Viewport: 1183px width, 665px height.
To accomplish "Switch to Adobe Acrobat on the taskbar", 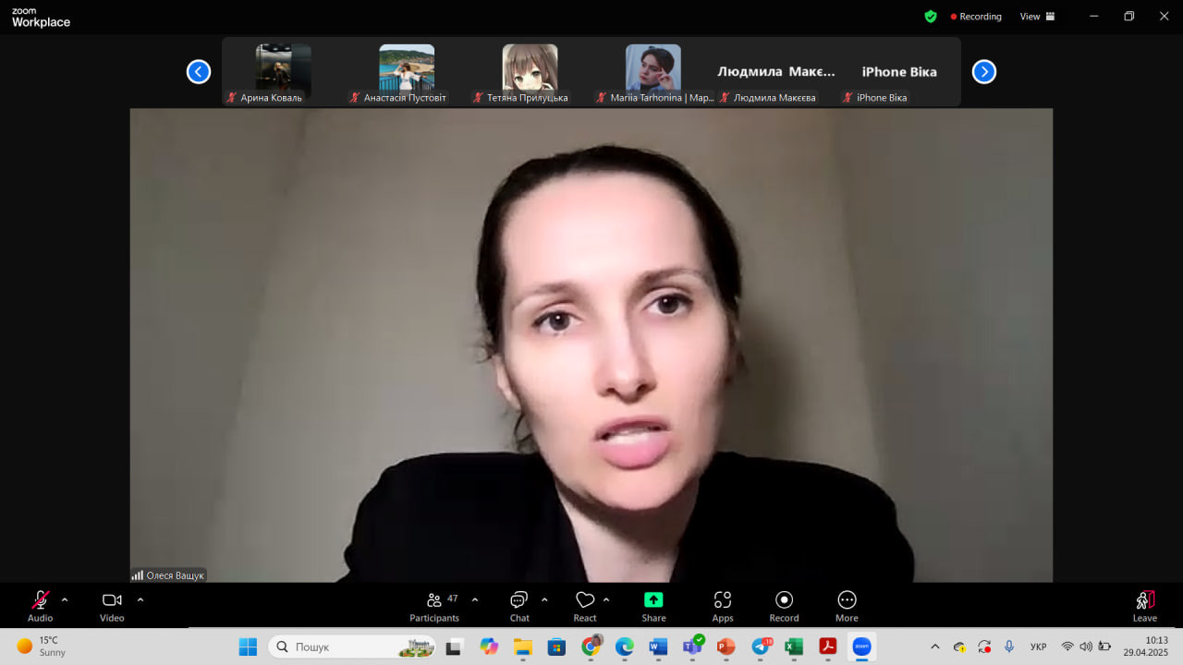I will pyautogui.click(x=828, y=647).
